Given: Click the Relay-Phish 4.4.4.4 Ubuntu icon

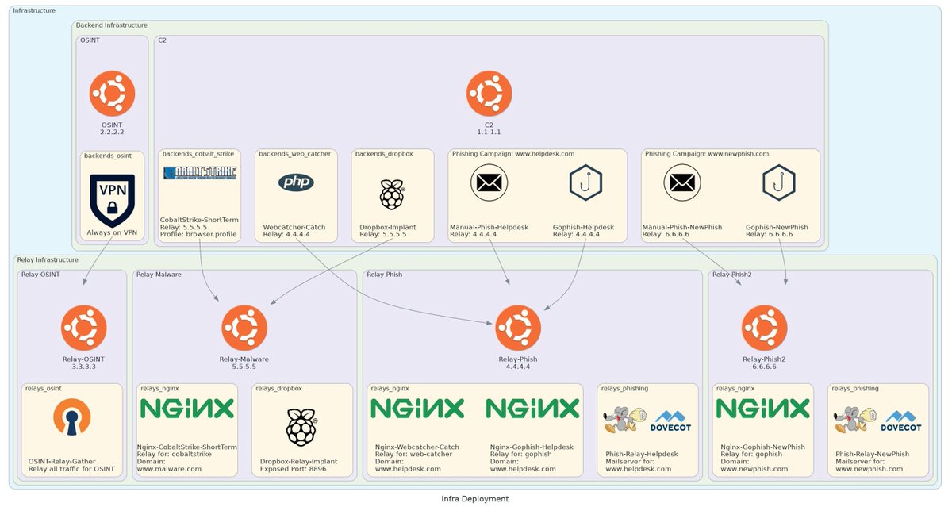Looking at the screenshot, I should click(x=518, y=328).
